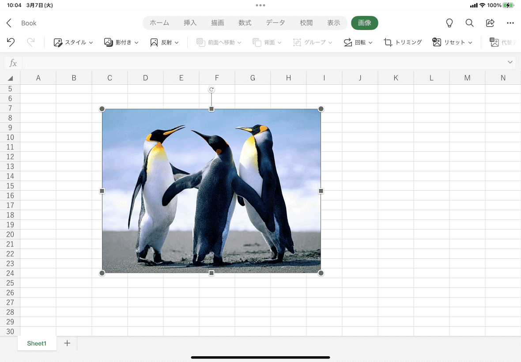
Task: Open the データ tab
Action: (x=276, y=23)
